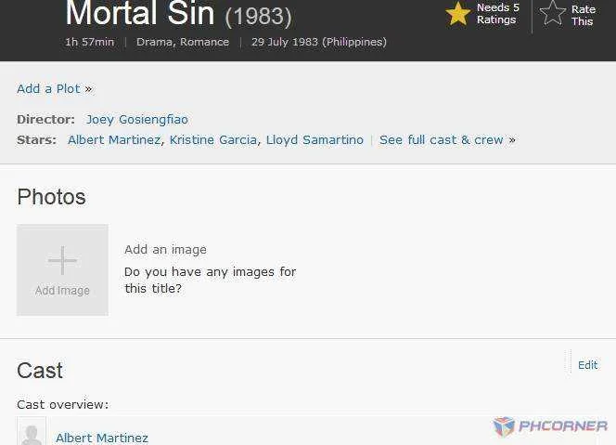Click the outlined Rate This star
This screenshot has height=445, width=616.
pyautogui.click(x=553, y=13)
